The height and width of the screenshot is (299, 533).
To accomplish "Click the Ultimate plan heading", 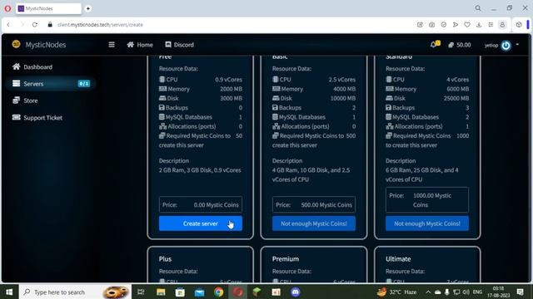I will (398, 258).
